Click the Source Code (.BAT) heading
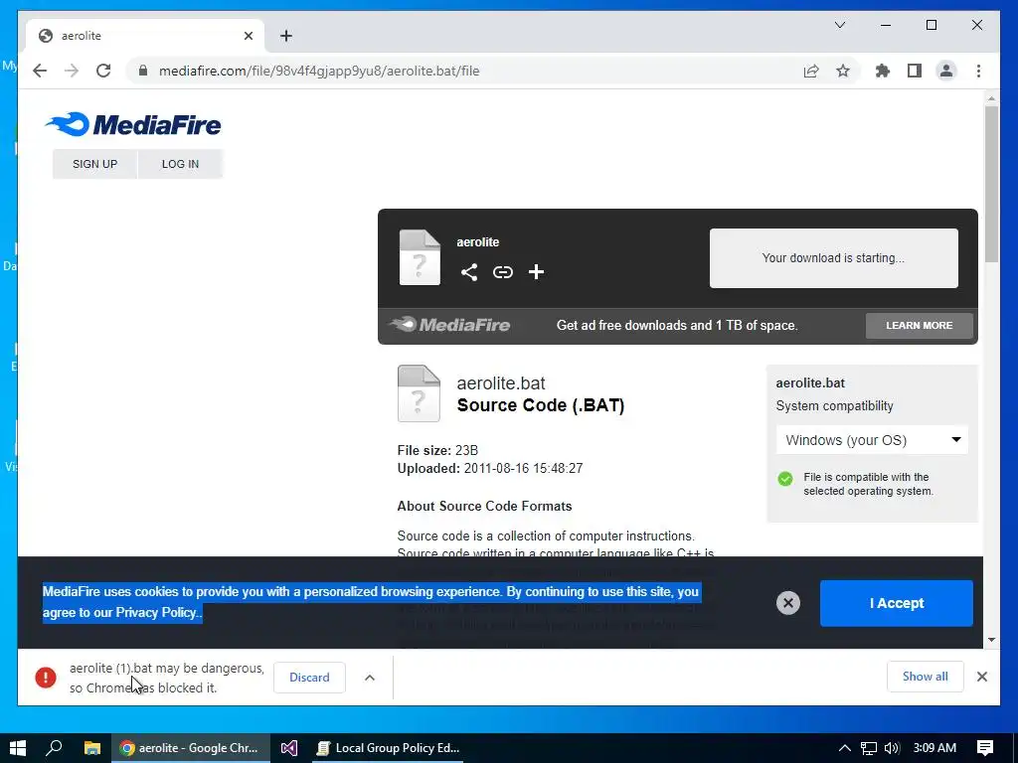The image size is (1018, 763). click(540, 405)
